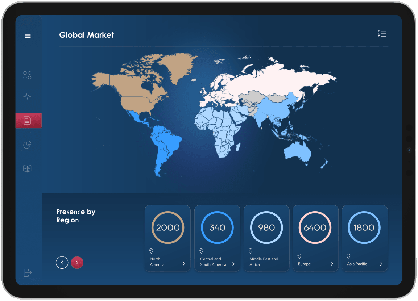Select the book icon in the sidebar
418x301 pixels.
(27, 168)
